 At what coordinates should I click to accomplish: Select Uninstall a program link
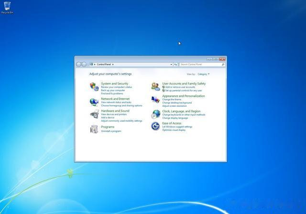point(111,131)
